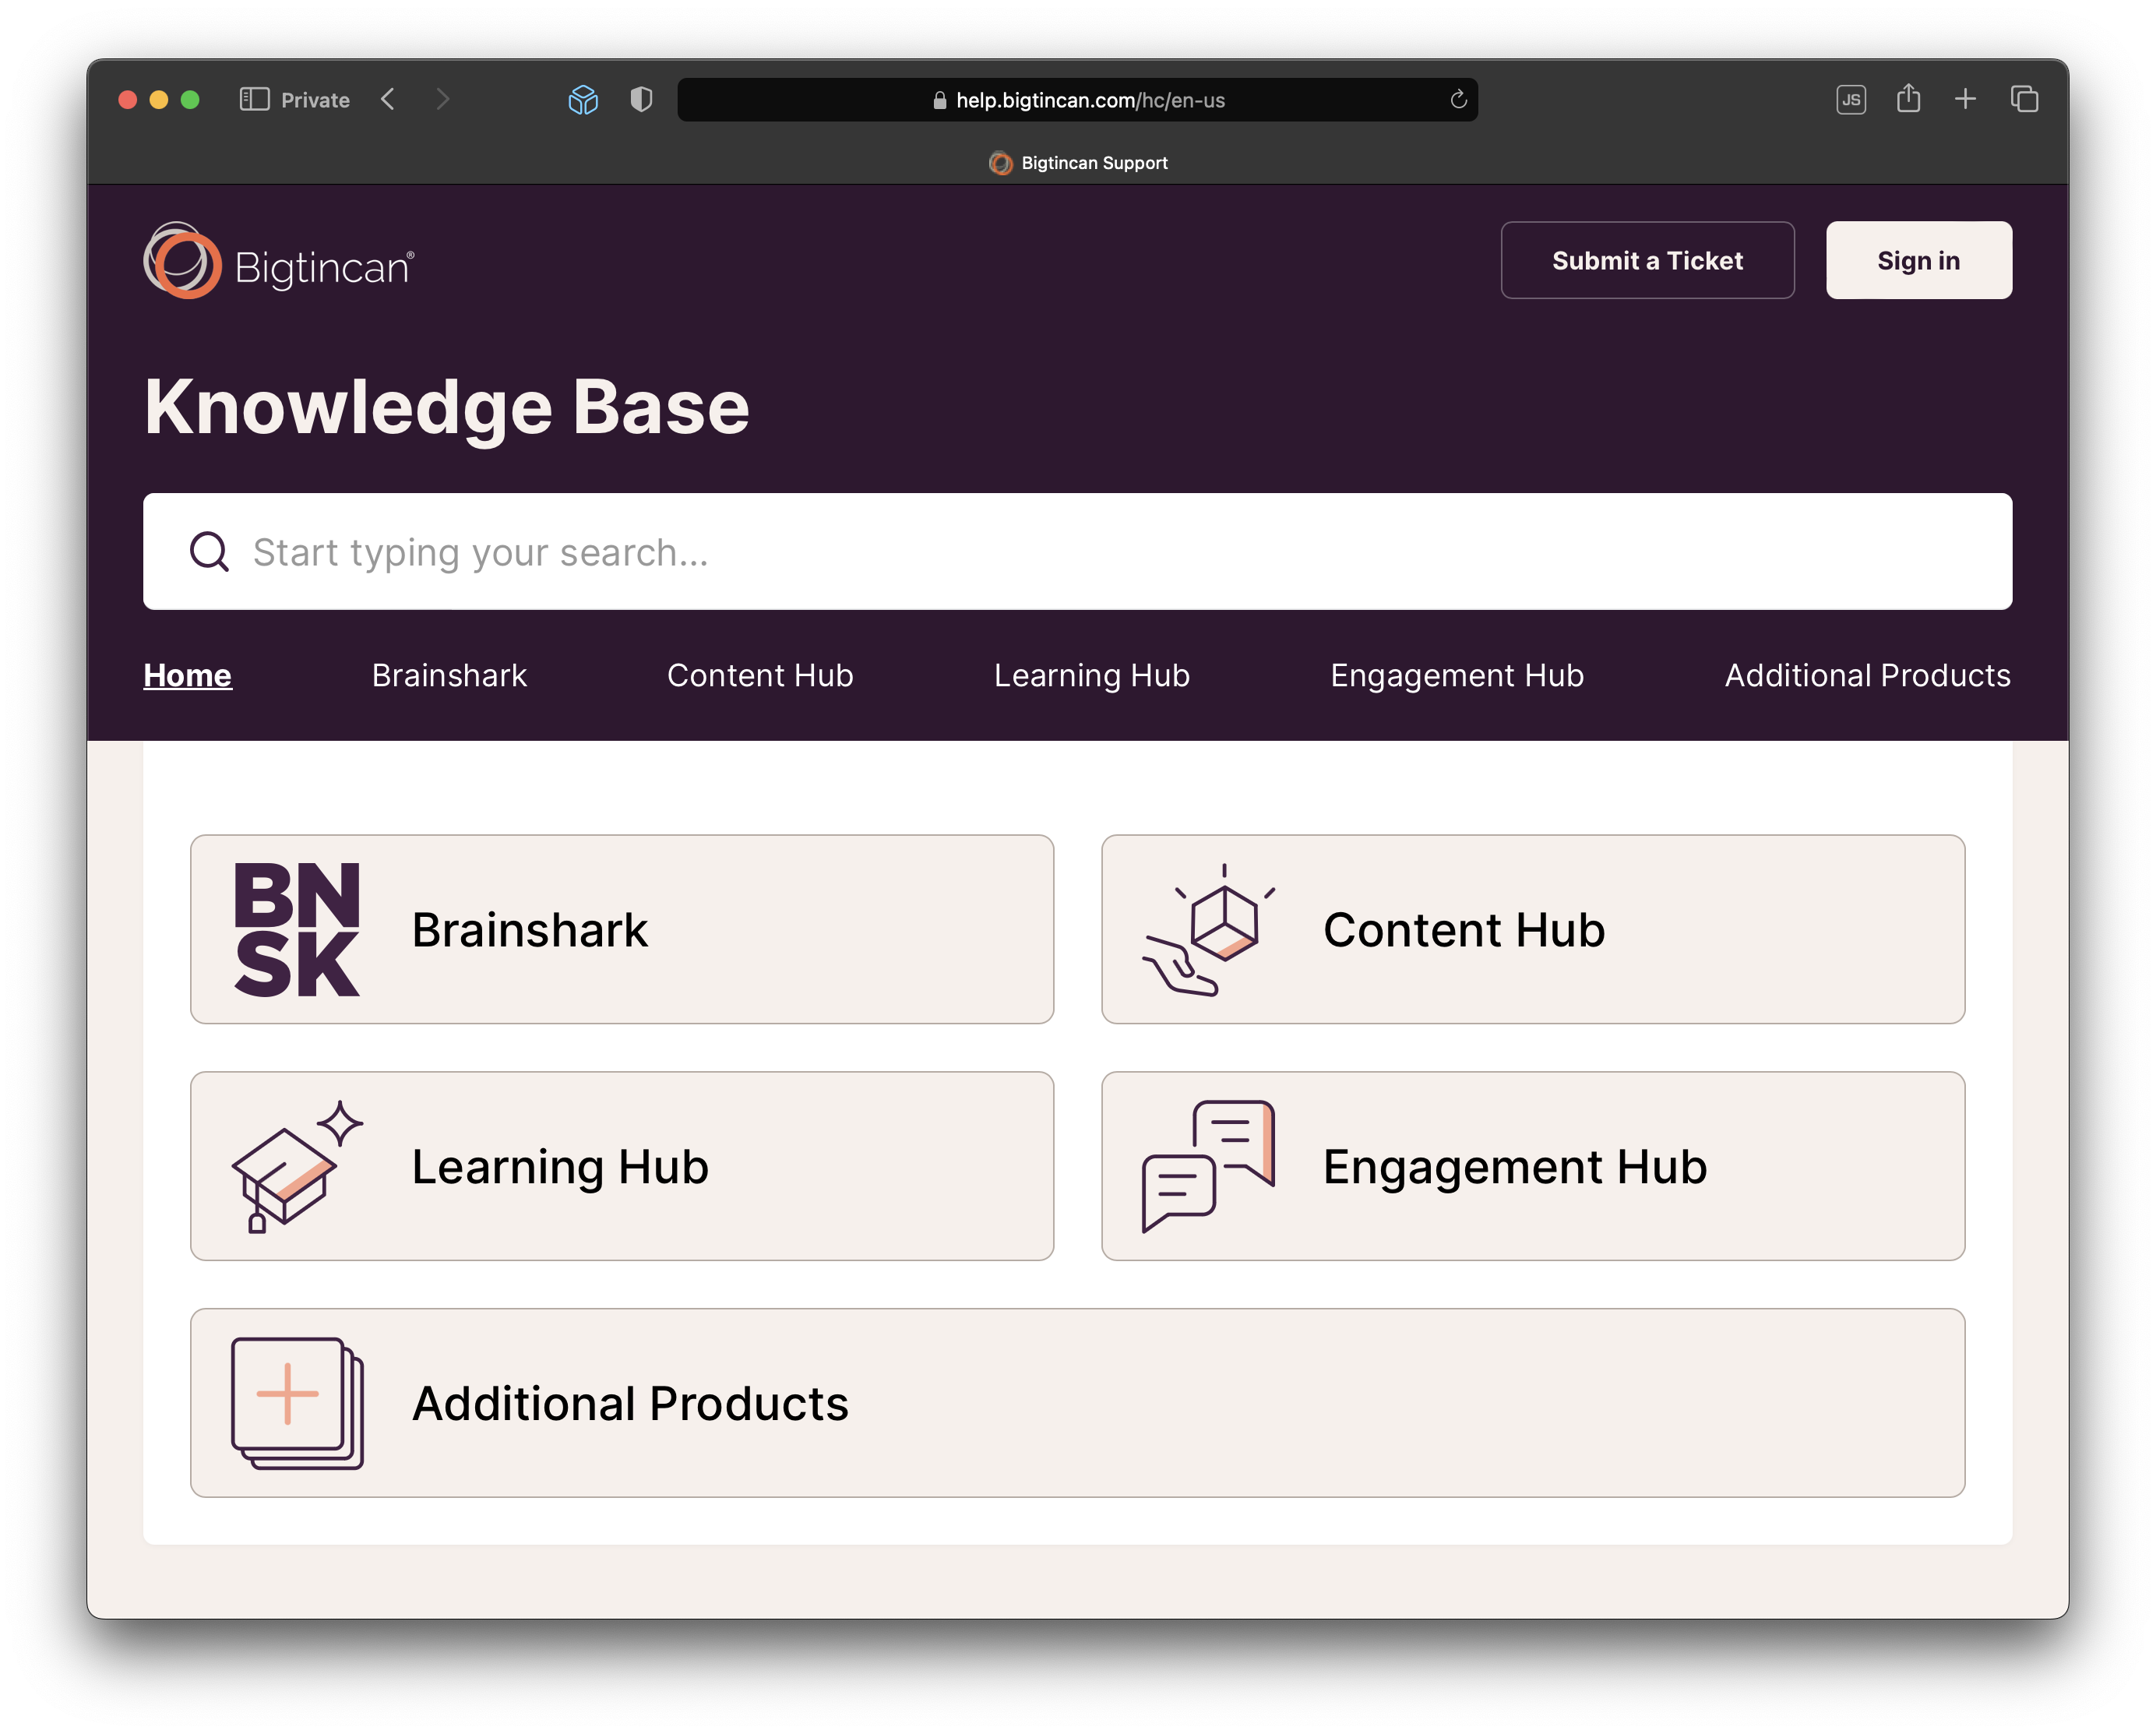Open Brainshark in the navigation bar
This screenshot has height=1734, width=2156.
(449, 676)
